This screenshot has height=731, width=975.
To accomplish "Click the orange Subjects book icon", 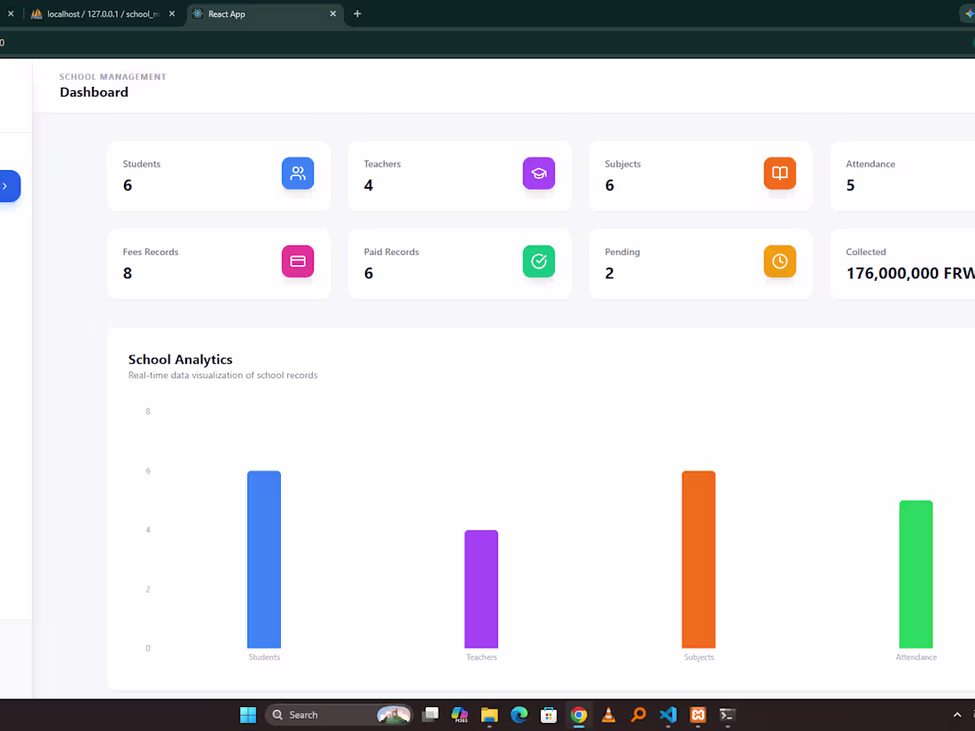I will pos(780,174).
